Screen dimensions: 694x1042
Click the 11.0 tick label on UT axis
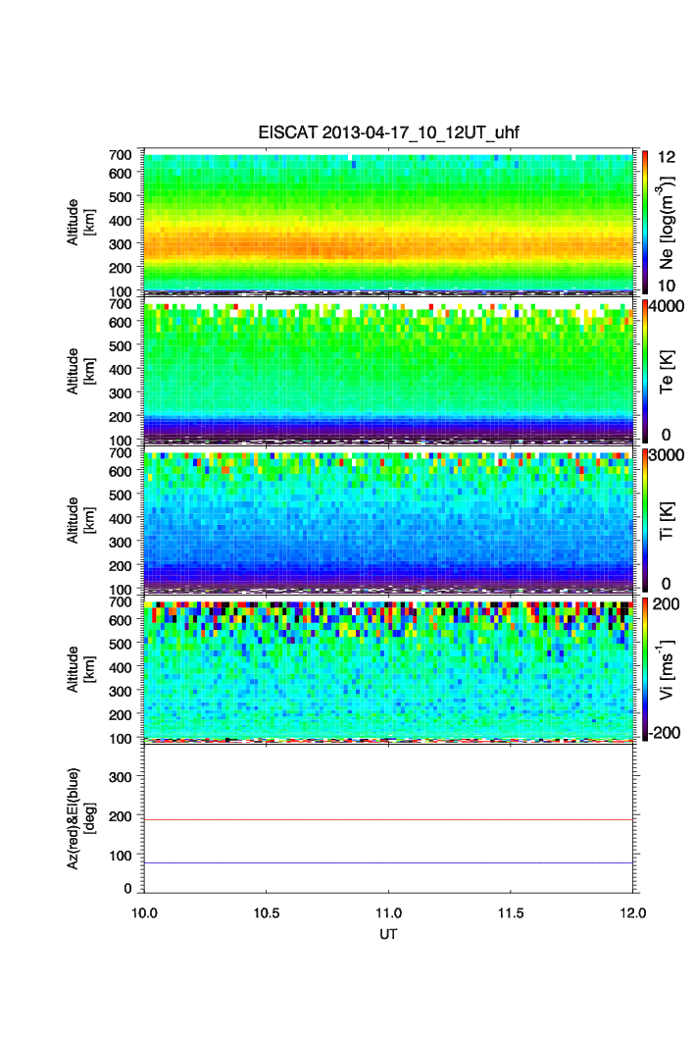(x=389, y=912)
